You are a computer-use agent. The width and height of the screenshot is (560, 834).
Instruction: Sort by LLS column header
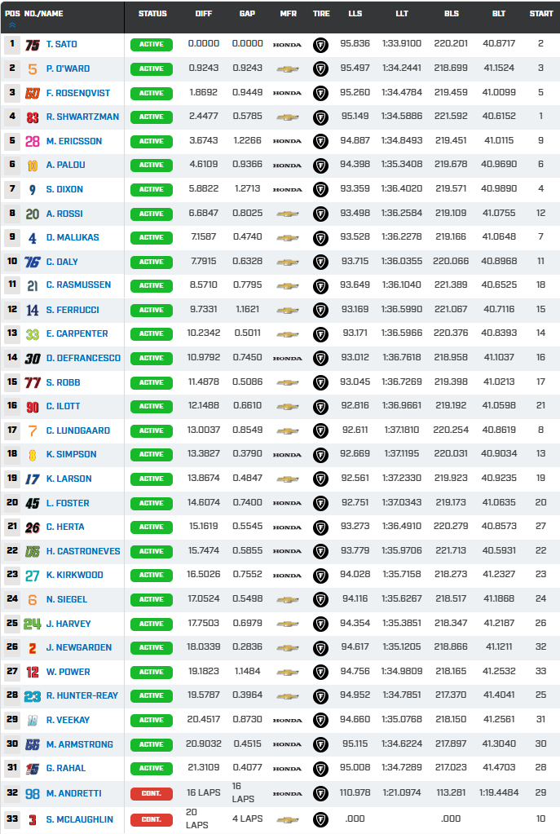tap(355, 13)
